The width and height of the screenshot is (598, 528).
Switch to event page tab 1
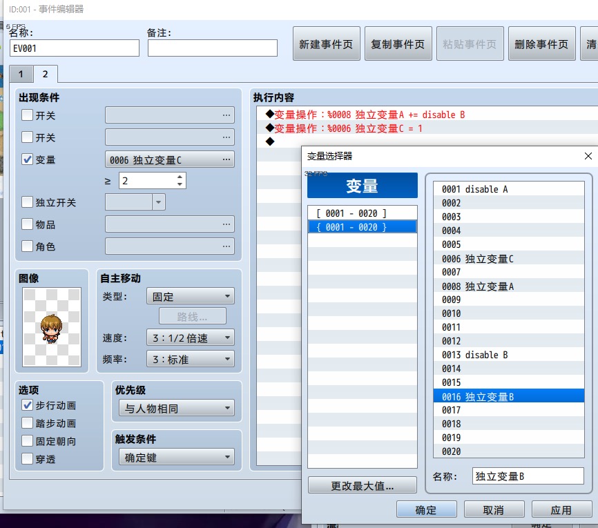21,74
